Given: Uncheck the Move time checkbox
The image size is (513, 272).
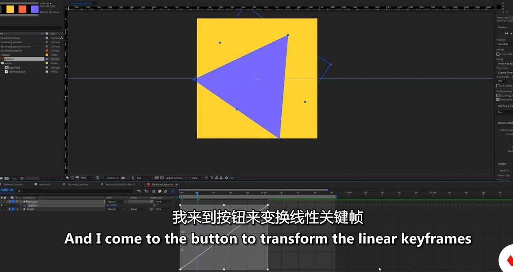Looking at the screenshot, I should pos(498,99).
